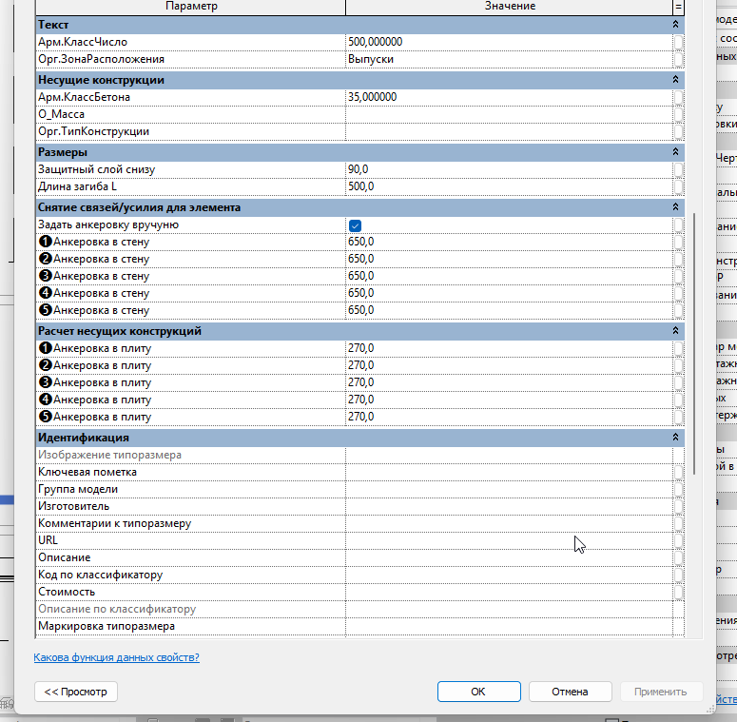Open the Какова функция данных свойств? link
The image size is (737, 722).
point(117,657)
